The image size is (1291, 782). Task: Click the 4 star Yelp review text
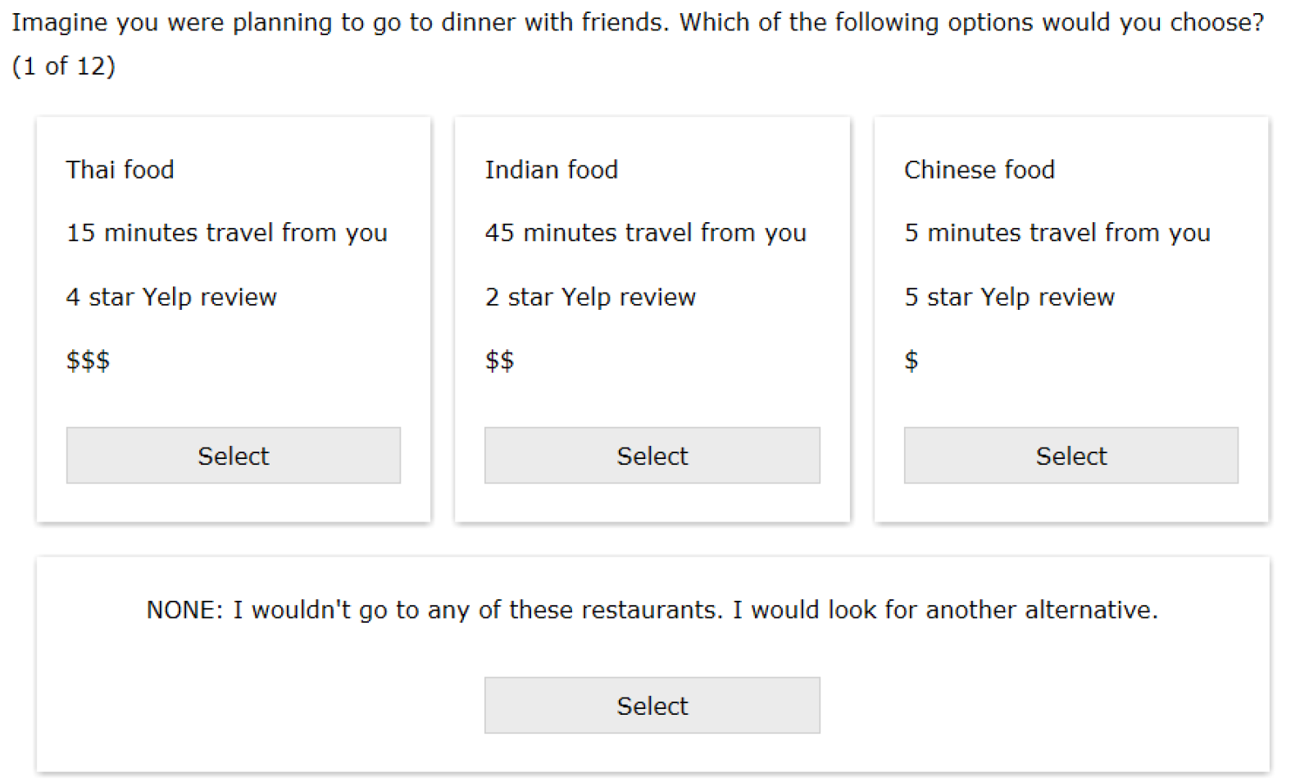[171, 297]
